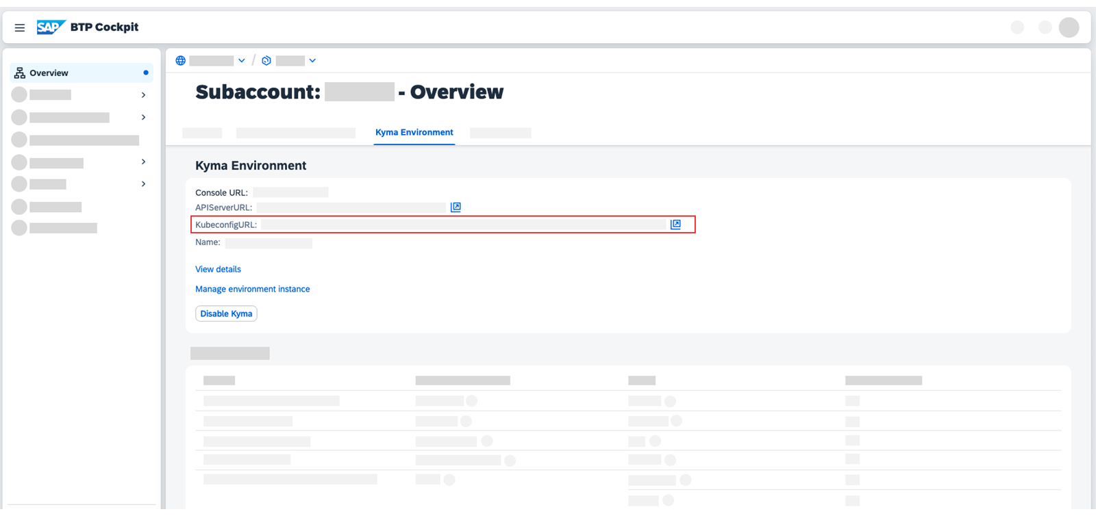Click the globe icon in the breadcrumb
Viewport: 1096px width, 516px height.
pos(181,61)
